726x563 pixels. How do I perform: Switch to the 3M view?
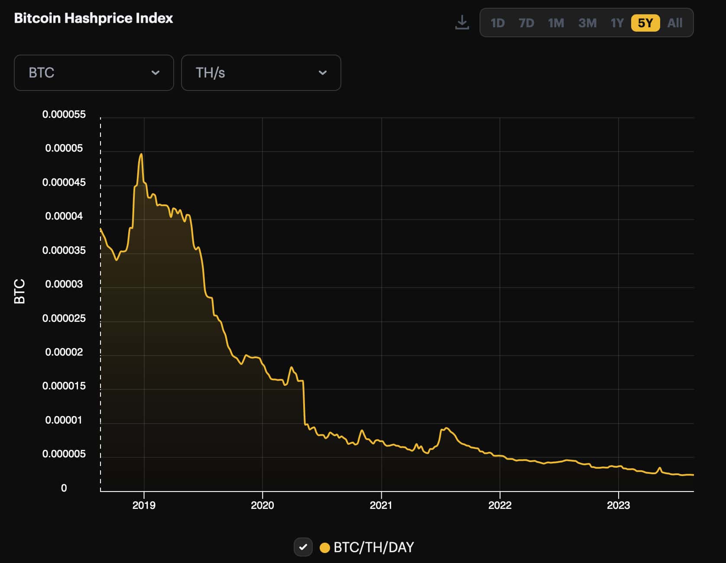click(587, 23)
